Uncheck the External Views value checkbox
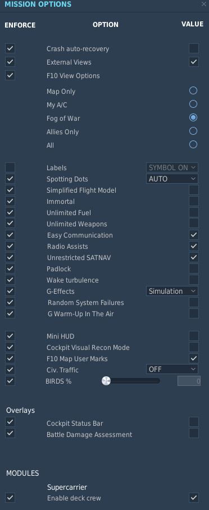The height and width of the screenshot is (510, 209). click(x=194, y=62)
